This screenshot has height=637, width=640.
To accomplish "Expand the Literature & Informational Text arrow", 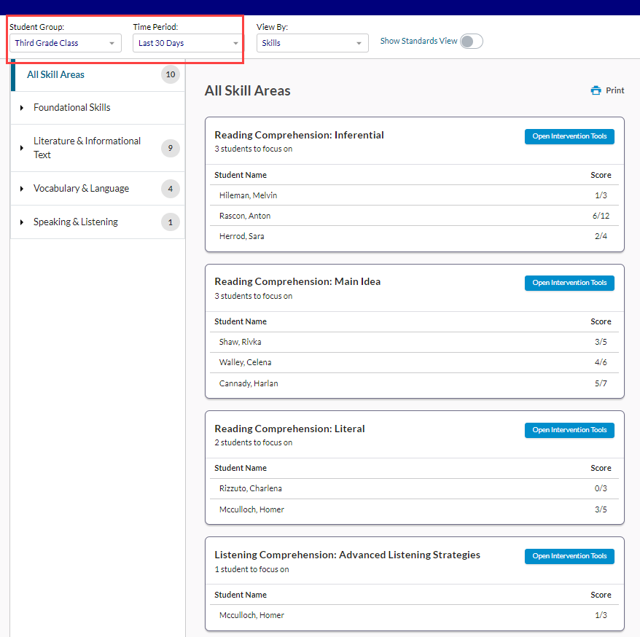I will coord(22,148).
